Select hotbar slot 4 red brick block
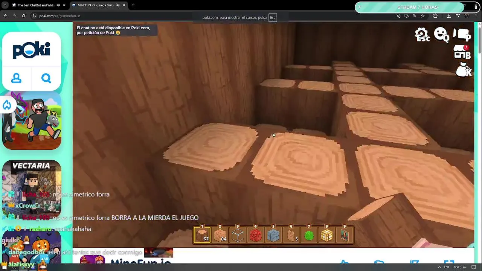482x271 pixels. coord(255,235)
